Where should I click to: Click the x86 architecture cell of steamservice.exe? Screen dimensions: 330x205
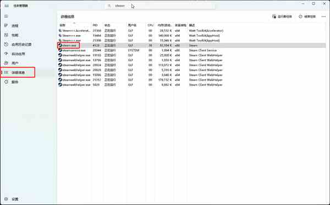click(x=178, y=50)
